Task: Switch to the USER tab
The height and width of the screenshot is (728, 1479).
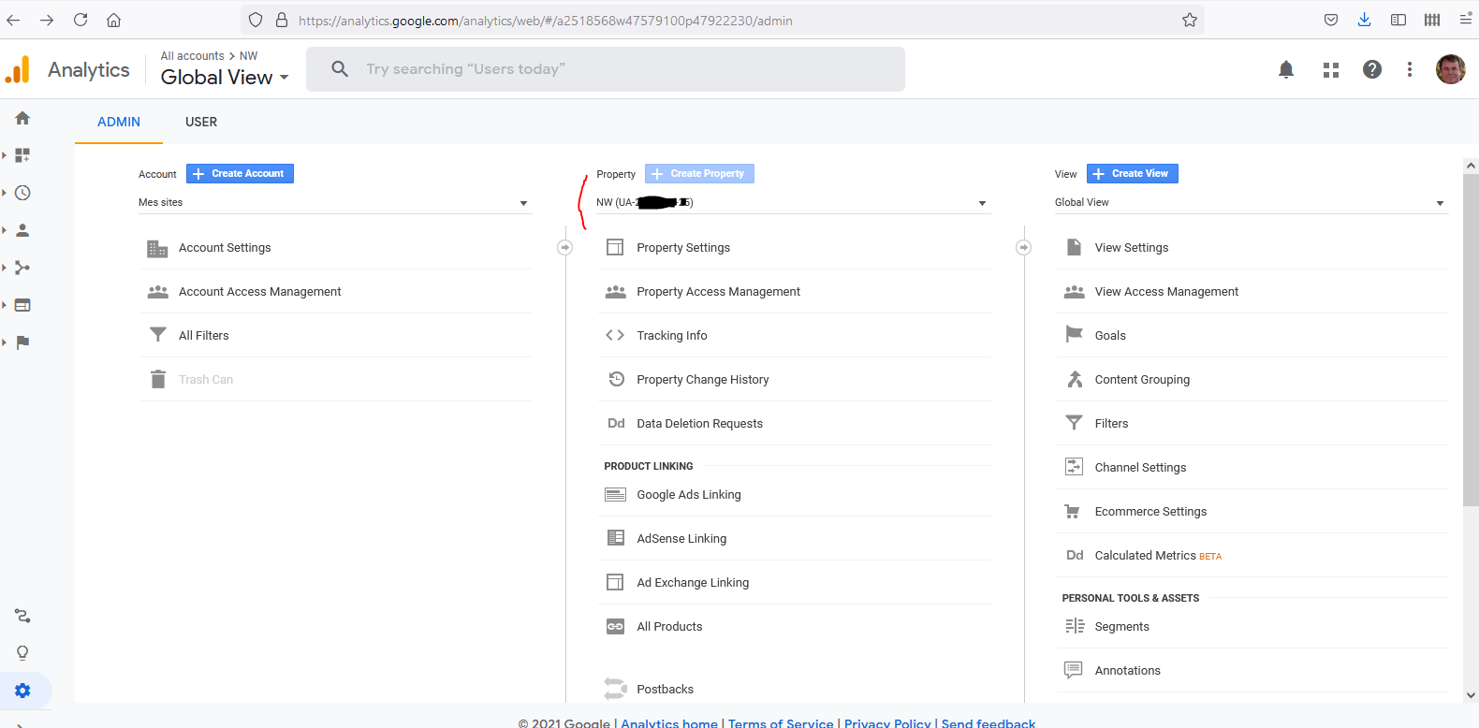Action: (201, 123)
